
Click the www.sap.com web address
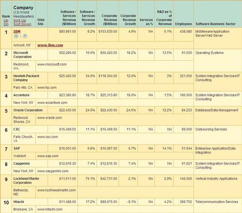click(48, 156)
